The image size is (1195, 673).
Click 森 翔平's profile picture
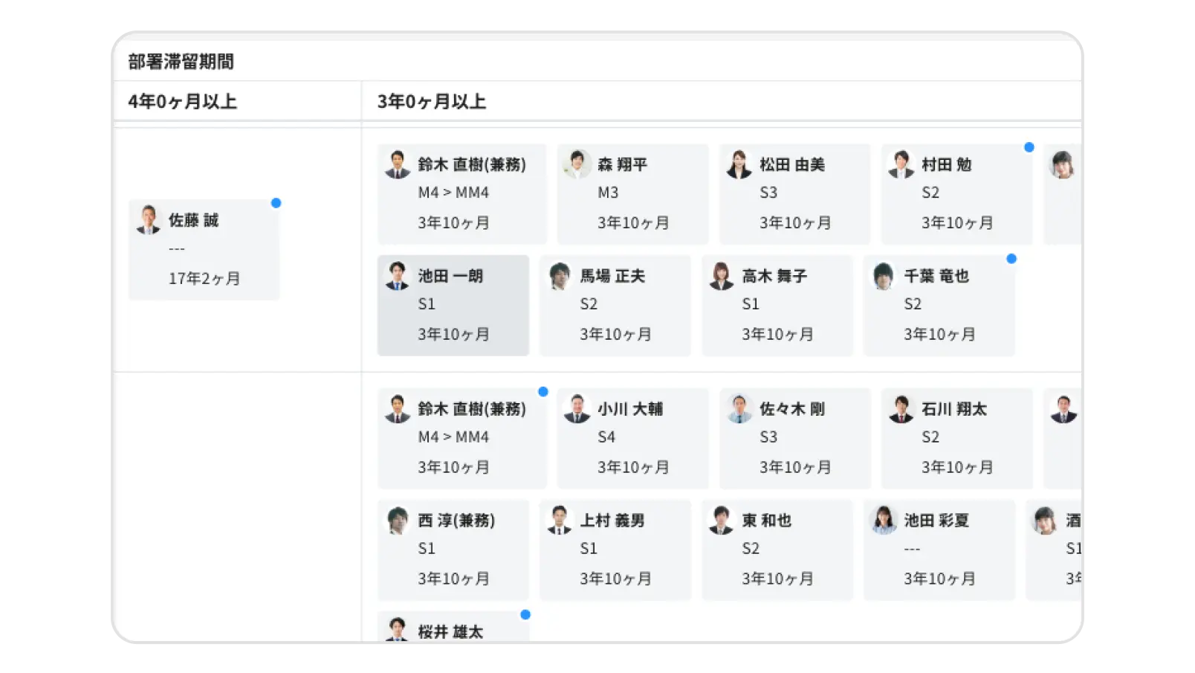[576, 164]
